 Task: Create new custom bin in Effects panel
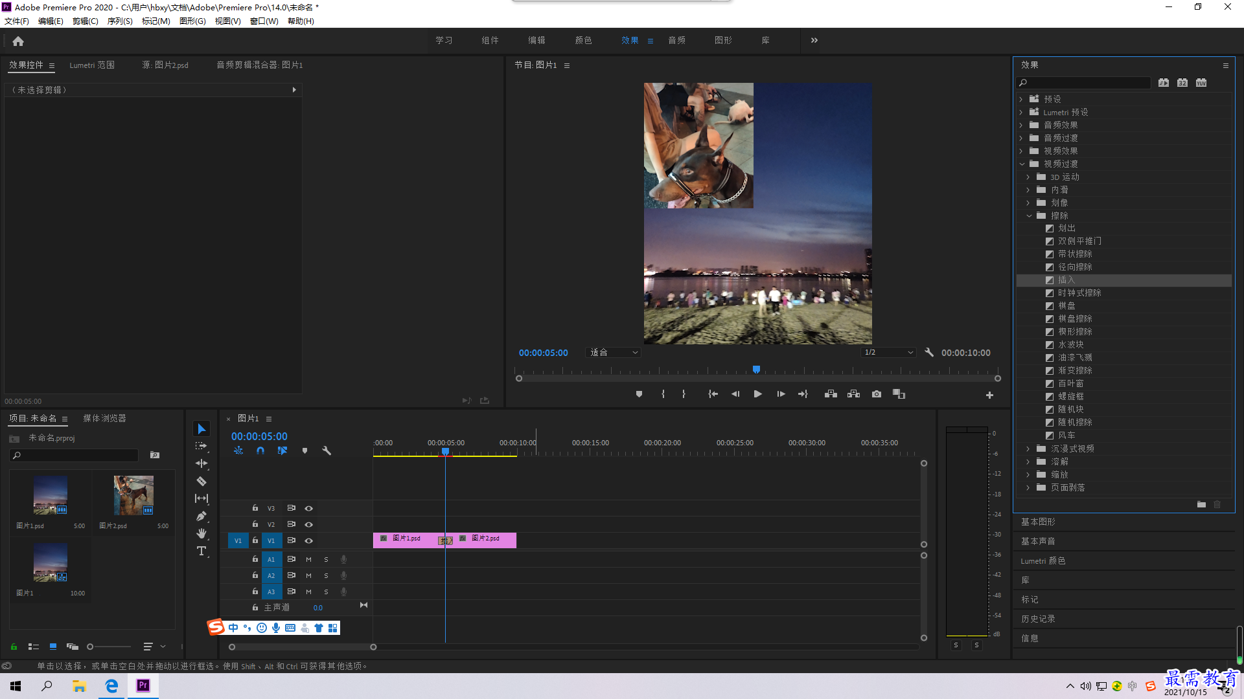pyautogui.click(x=1201, y=504)
